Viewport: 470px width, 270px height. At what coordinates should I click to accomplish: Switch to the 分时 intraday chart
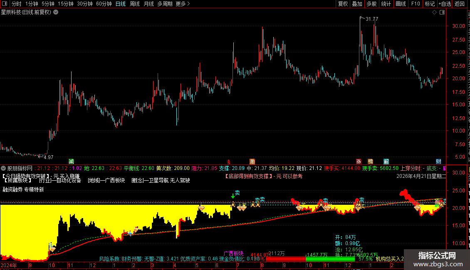click(17, 4)
